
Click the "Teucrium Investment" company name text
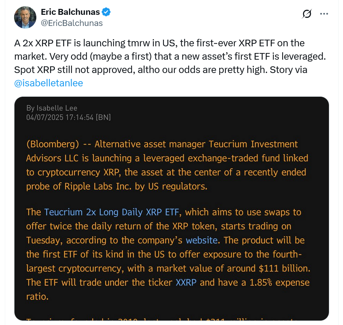click(253, 144)
